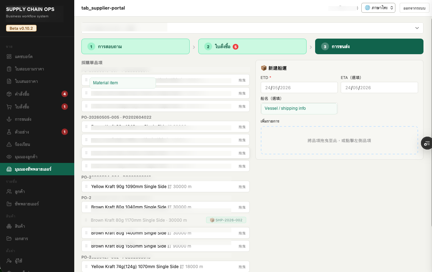Open the แดชบอร์ด dashboard icon in sidebar
Screen dimensions: 432x272
pos(9,57)
